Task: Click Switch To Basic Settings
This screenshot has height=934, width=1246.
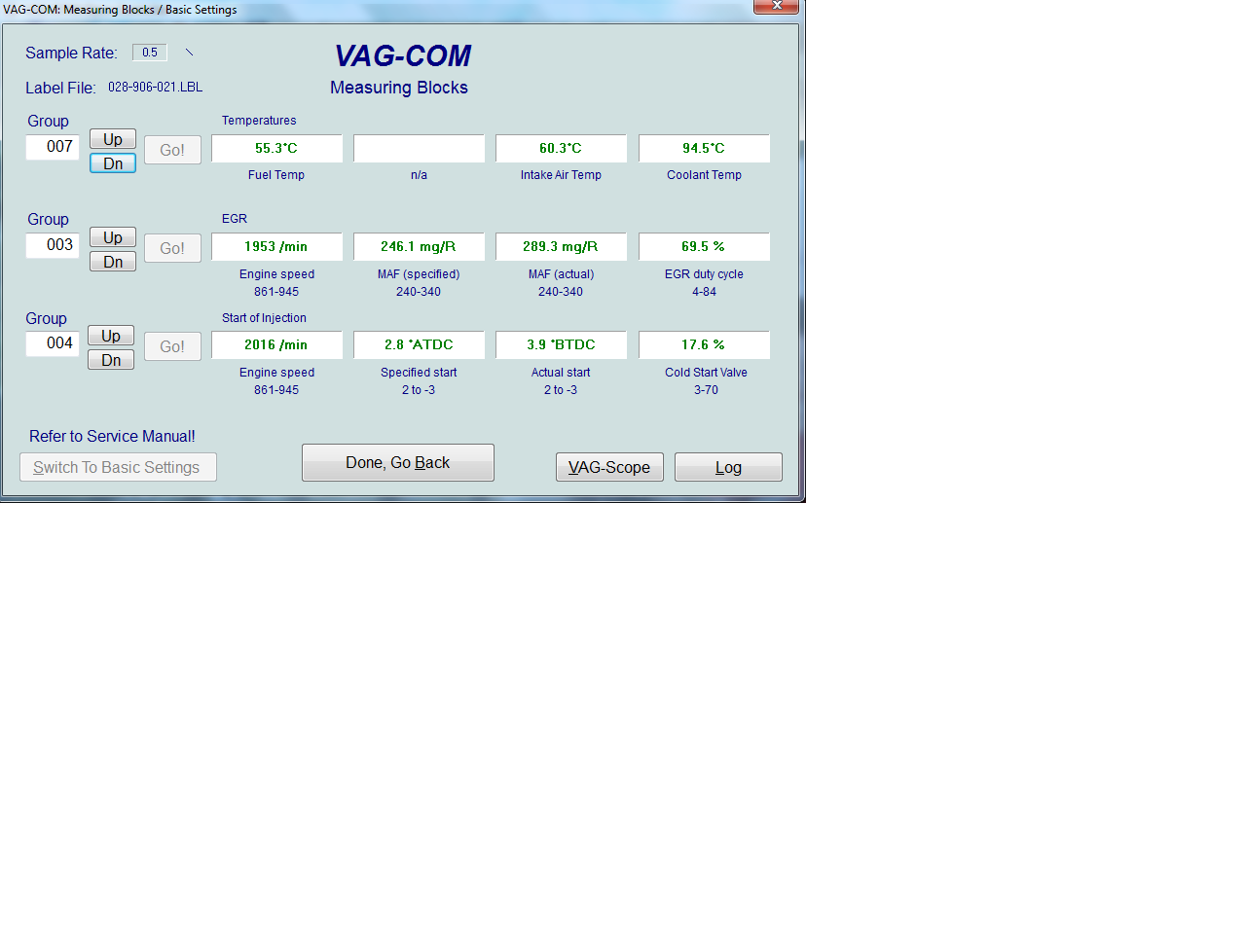Action: pyautogui.click(x=118, y=467)
